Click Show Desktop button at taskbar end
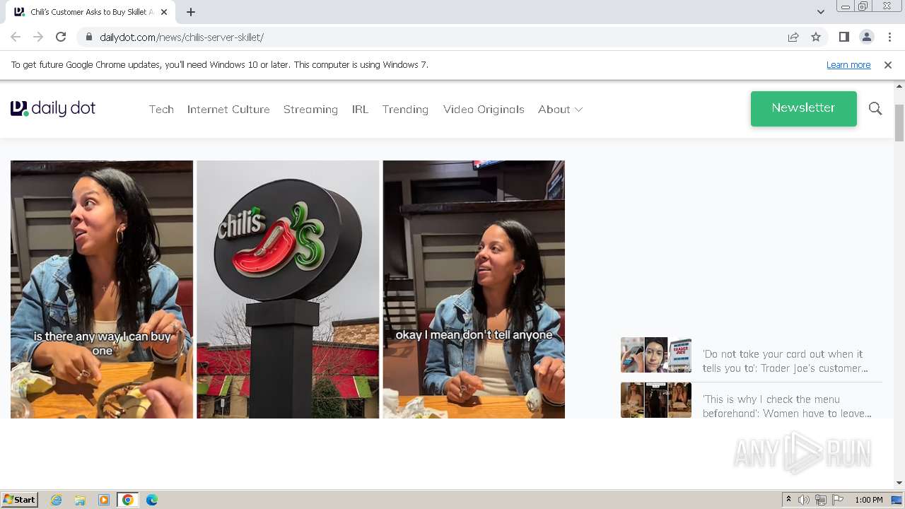Viewport: 905px width, 509px height. coord(897,500)
